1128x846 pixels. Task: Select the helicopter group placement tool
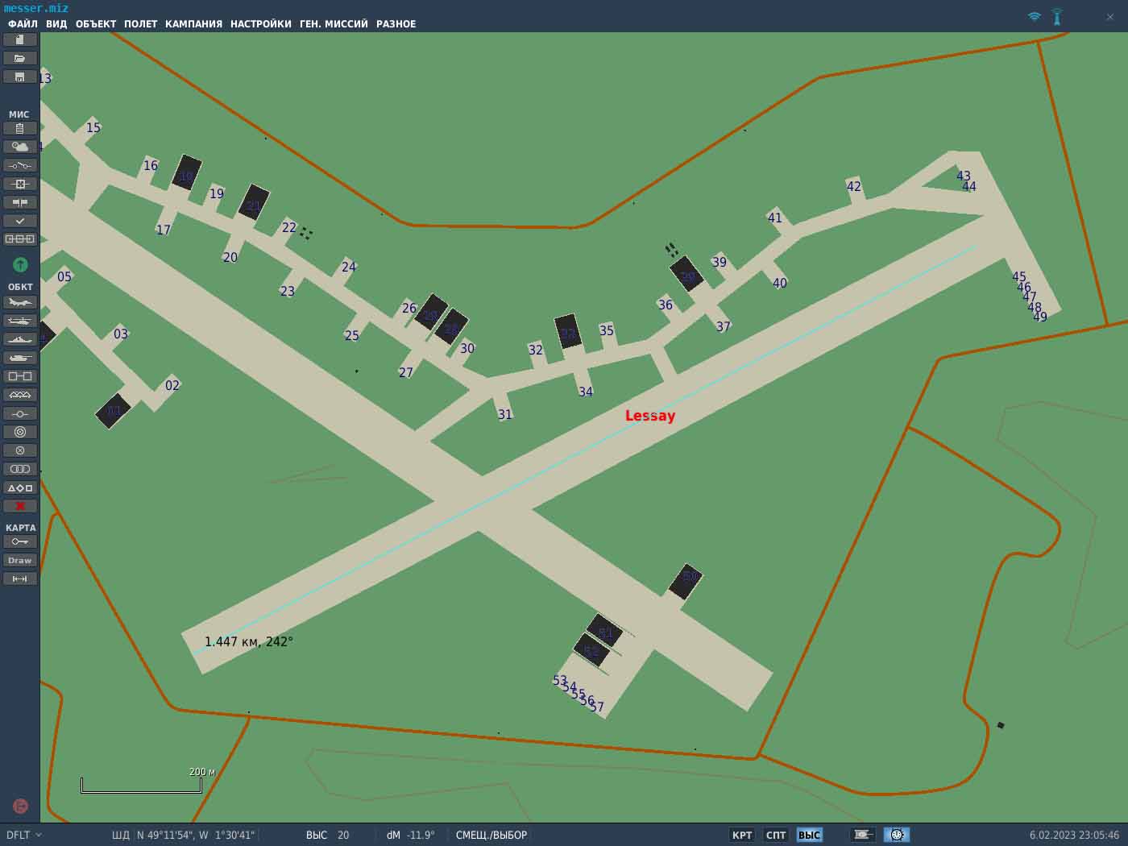(20, 321)
